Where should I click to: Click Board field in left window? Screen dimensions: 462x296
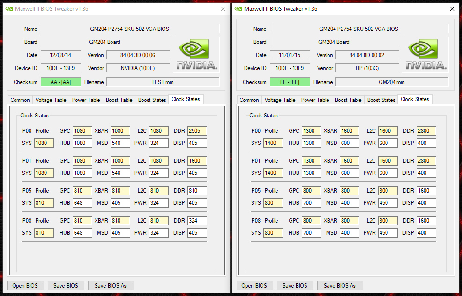click(105, 42)
